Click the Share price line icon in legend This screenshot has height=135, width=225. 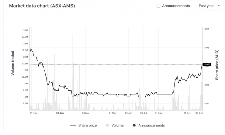(73, 125)
